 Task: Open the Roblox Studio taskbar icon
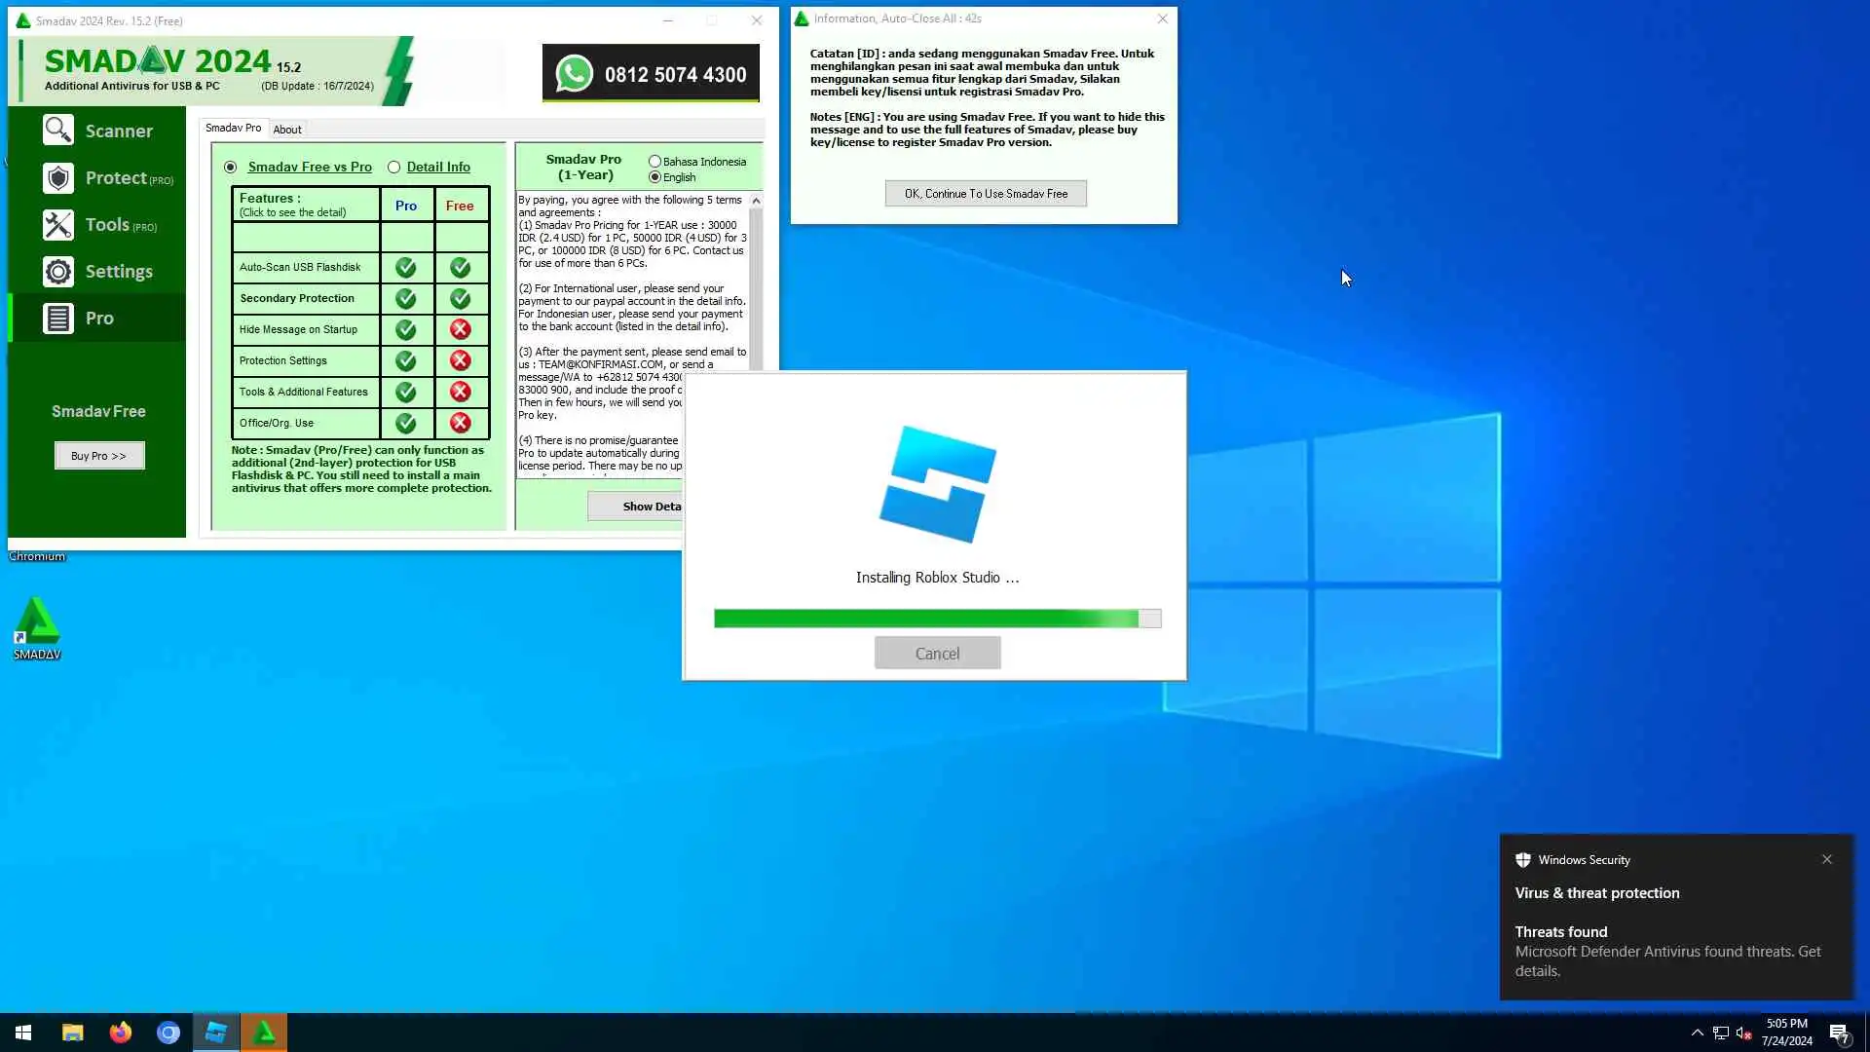pos(216,1033)
